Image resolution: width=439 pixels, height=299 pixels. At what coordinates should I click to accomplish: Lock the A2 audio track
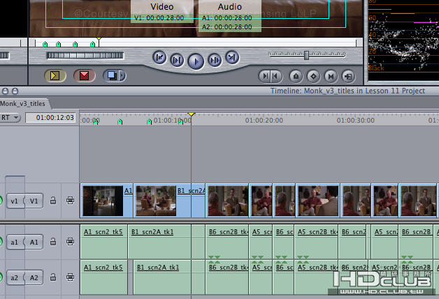coord(53,277)
